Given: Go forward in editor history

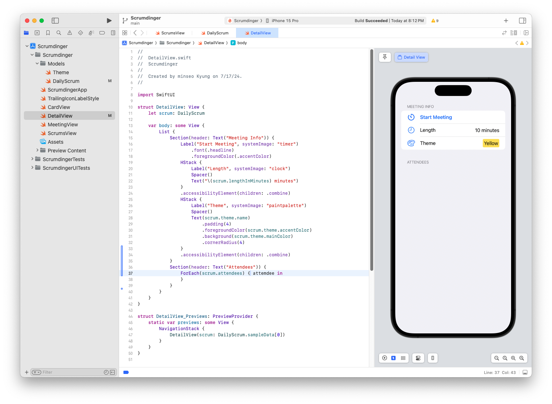Looking at the screenshot, I should 142,33.
